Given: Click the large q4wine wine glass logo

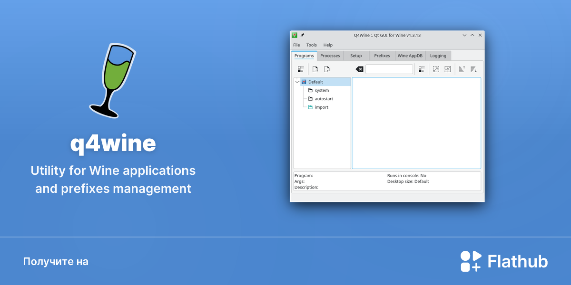Looking at the screenshot, I should click(x=113, y=81).
